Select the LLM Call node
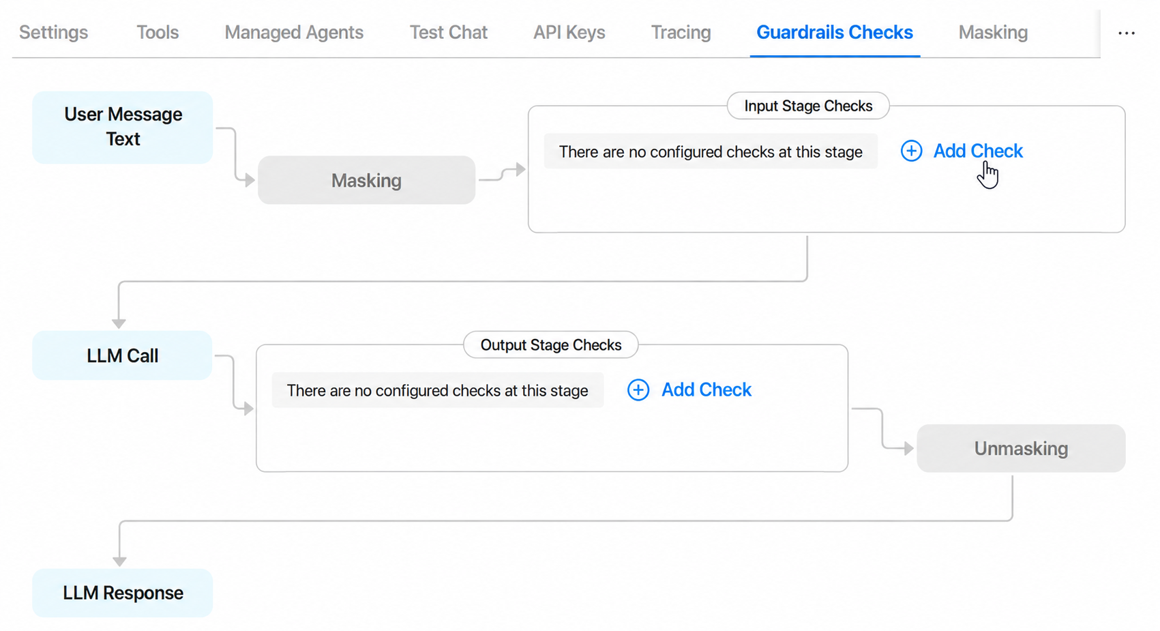The image size is (1160, 631). point(122,355)
